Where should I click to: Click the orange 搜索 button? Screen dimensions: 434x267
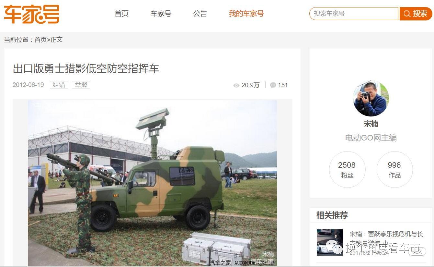pos(416,14)
